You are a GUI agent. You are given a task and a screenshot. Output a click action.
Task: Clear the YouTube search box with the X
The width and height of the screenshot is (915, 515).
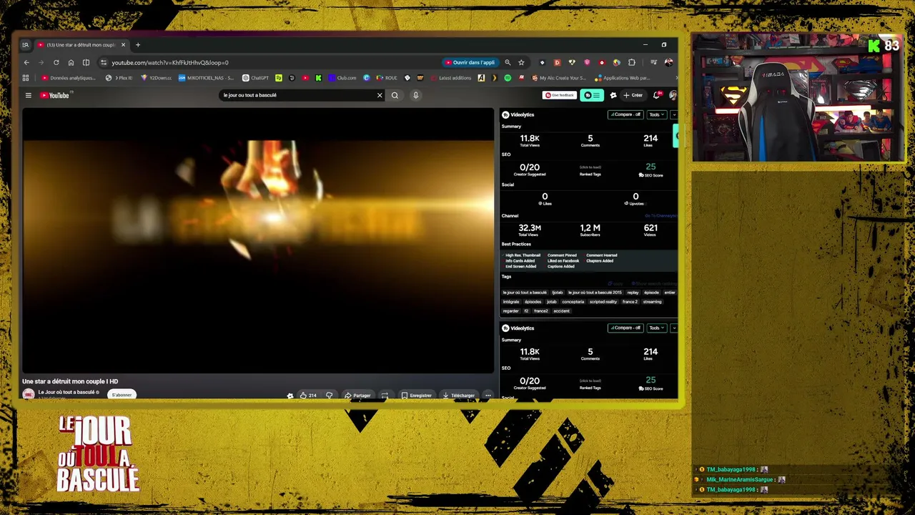point(380,95)
